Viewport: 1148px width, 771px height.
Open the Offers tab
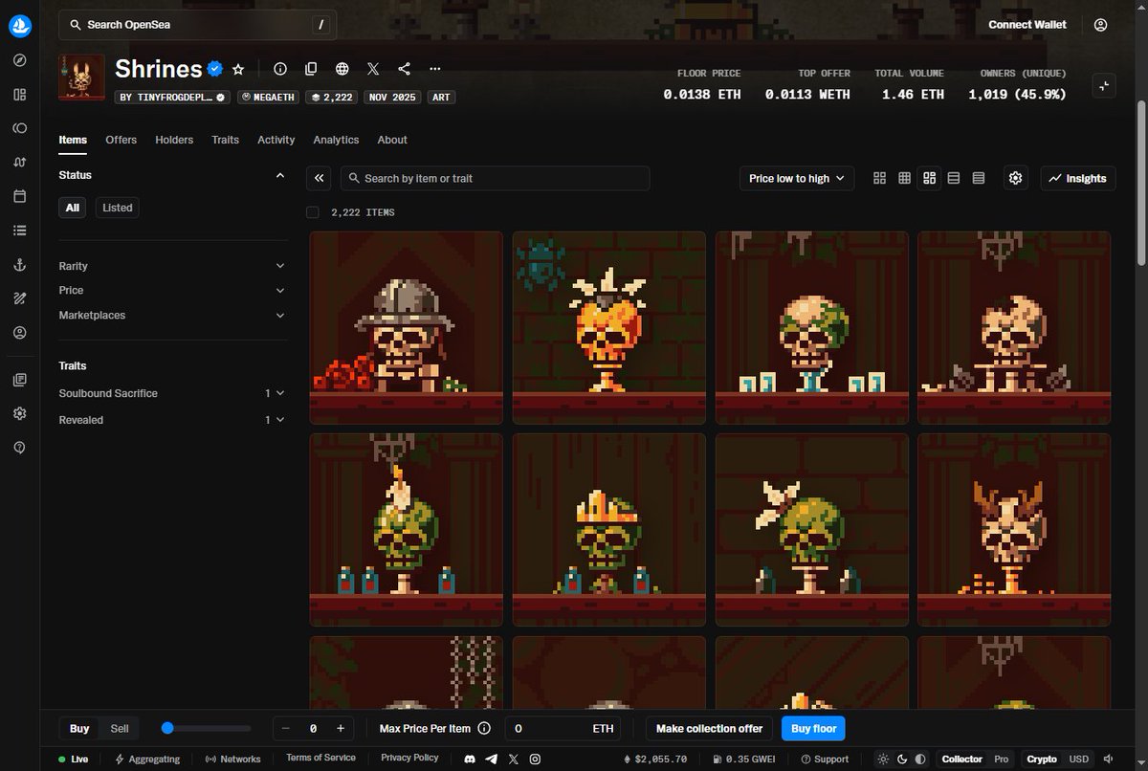tap(121, 140)
